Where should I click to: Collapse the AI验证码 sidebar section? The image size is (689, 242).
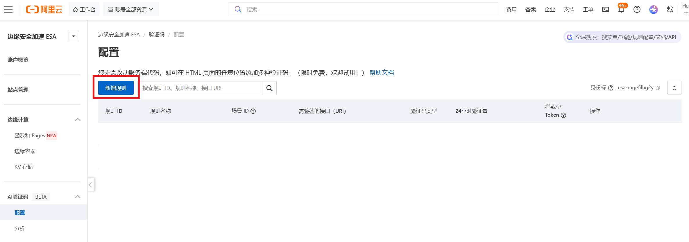click(78, 197)
